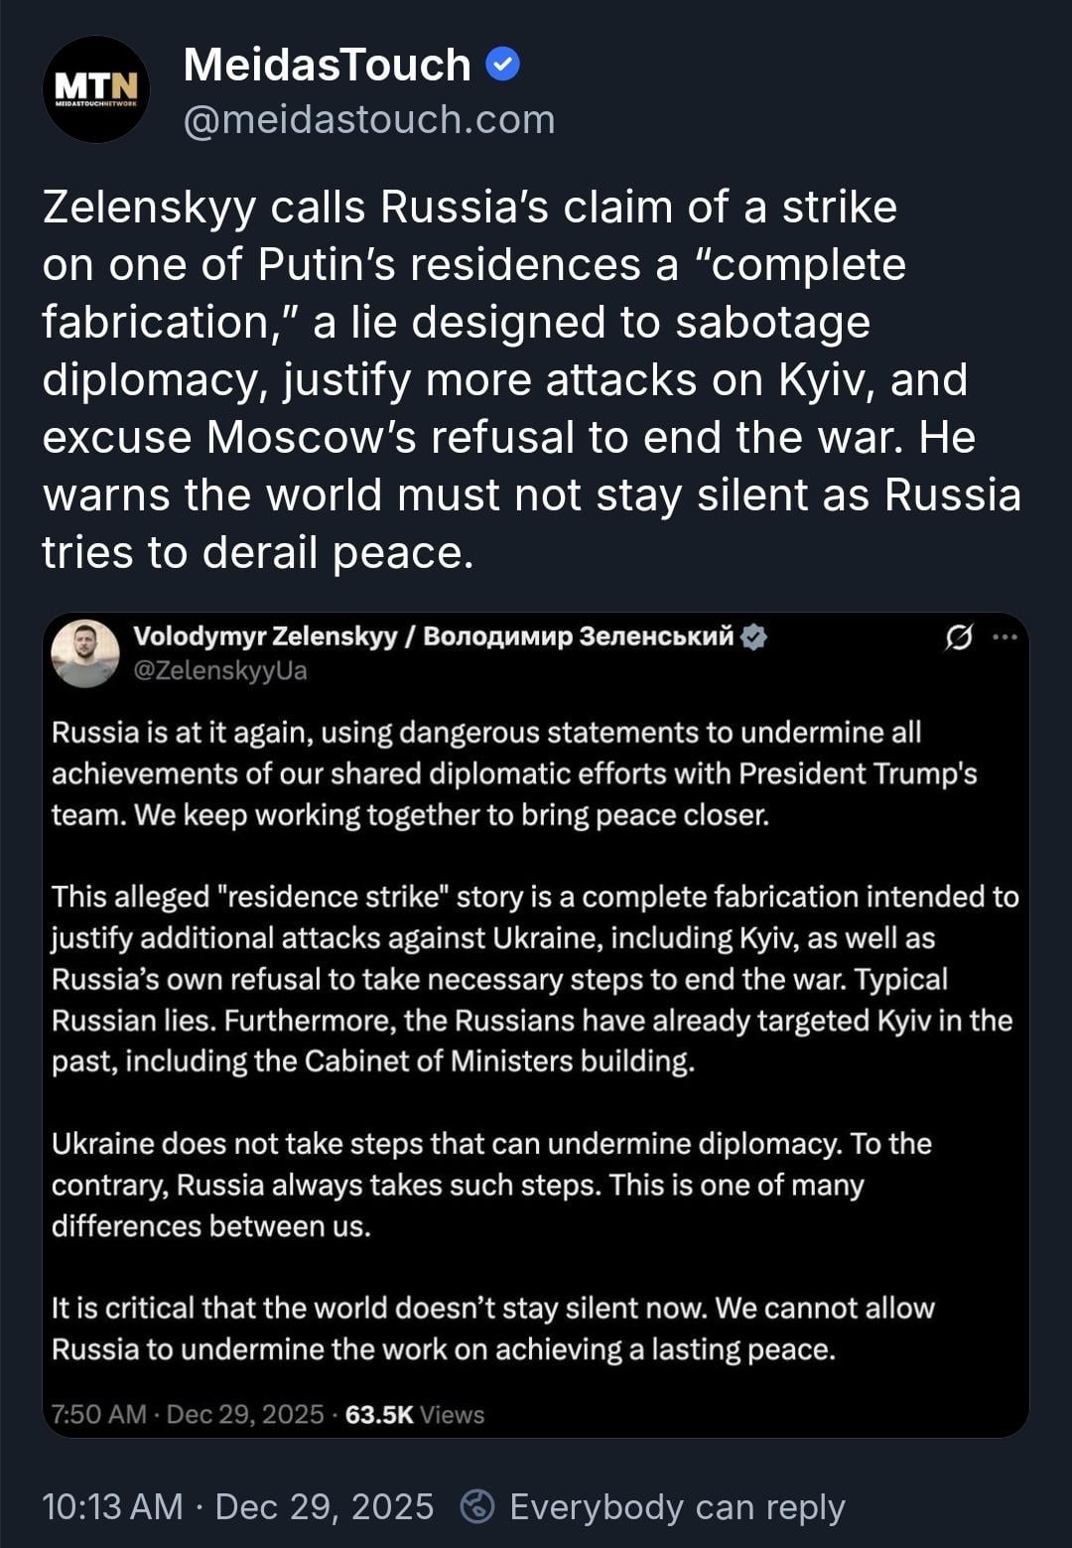
Task: Click the Volodymyr Zelenskyy account name
Action: point(433,636)
